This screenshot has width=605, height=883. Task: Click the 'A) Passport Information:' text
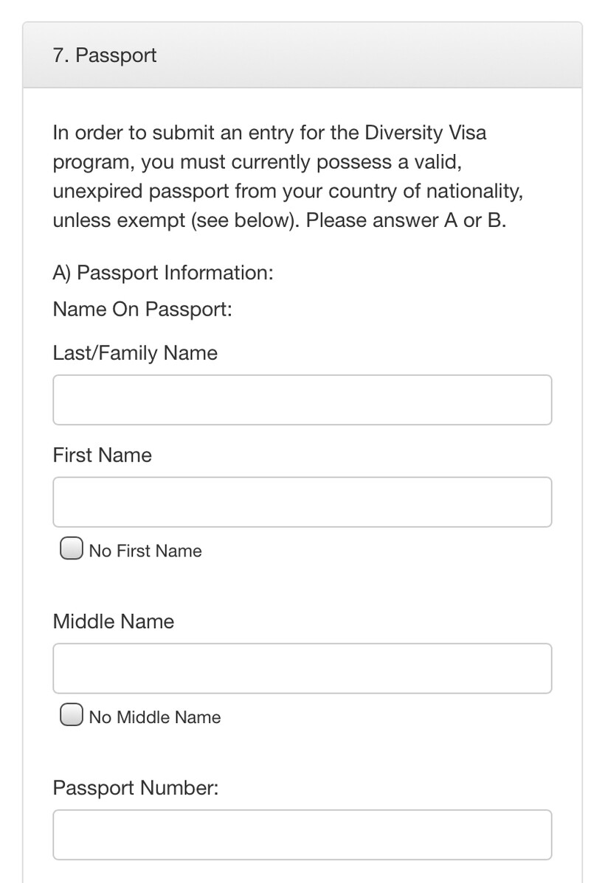[x=163, y=273]
